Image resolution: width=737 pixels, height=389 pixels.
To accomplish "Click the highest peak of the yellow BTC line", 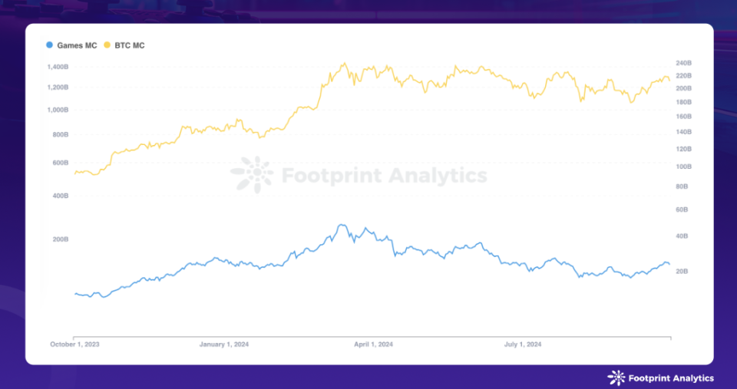I will tap(345, 64).
